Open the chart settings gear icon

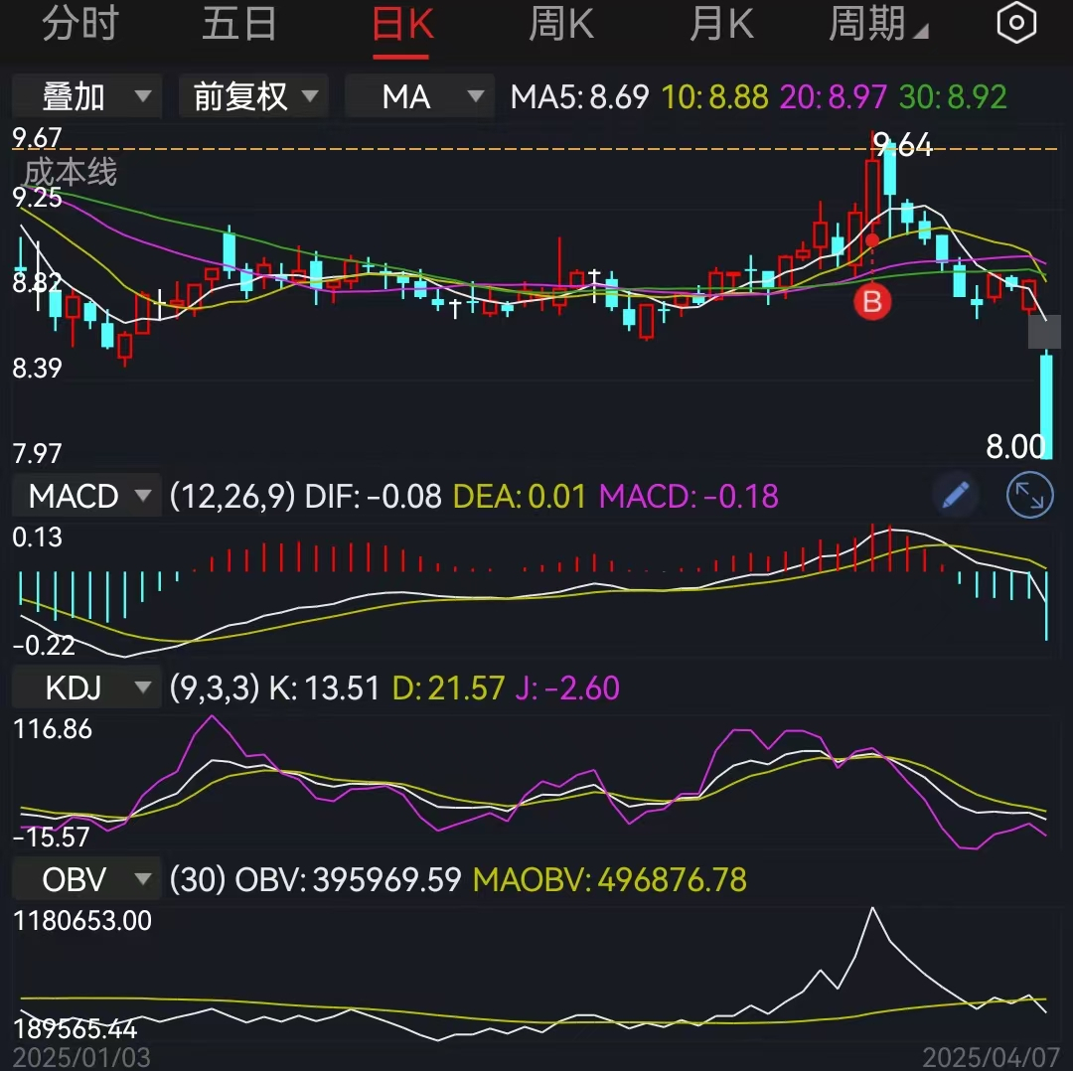tap(1016, 23)
